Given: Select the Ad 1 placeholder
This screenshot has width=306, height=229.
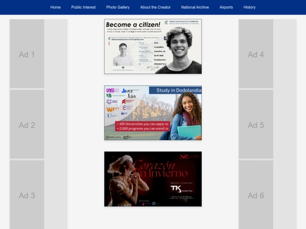Looking at the screenshot, I should point(27,54).
